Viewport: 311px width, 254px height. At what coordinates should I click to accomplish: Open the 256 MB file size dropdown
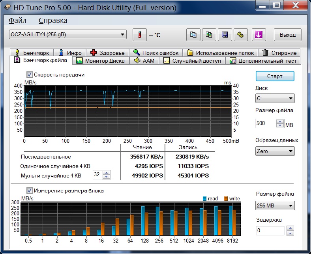(x=275, y=205)
